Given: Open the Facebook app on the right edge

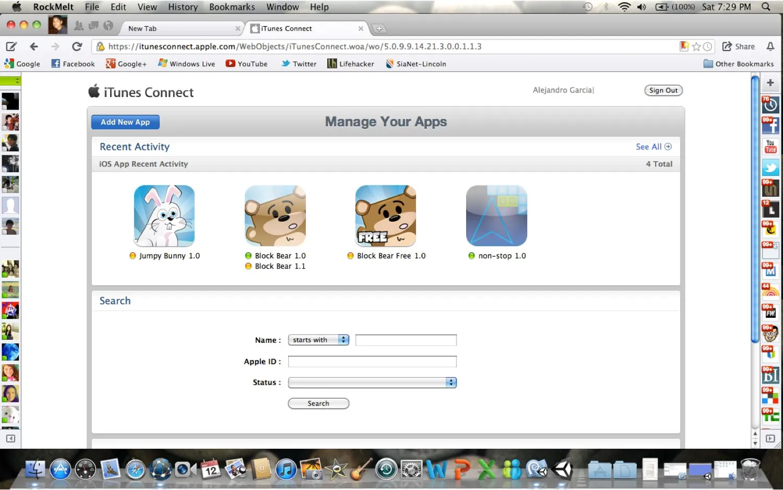Looking at the screenshot, I should (x=770, y=125).
